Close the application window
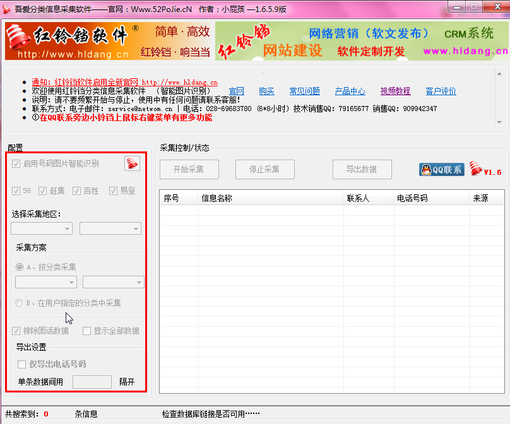 (497, 6)
